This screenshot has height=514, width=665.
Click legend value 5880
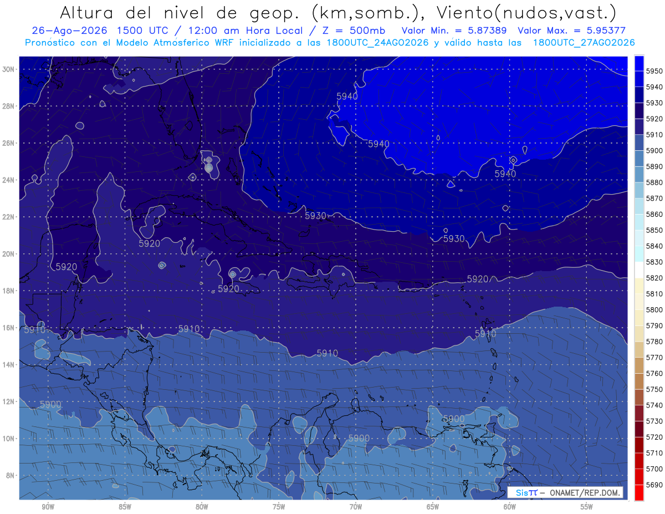[655, 182]
